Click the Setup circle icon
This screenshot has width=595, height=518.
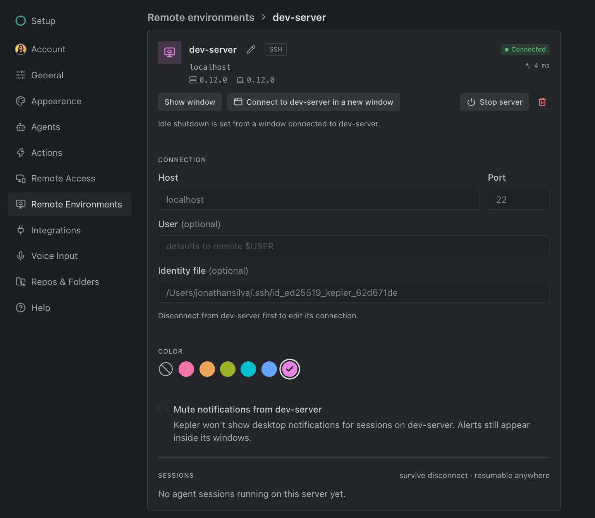point(21,21)
